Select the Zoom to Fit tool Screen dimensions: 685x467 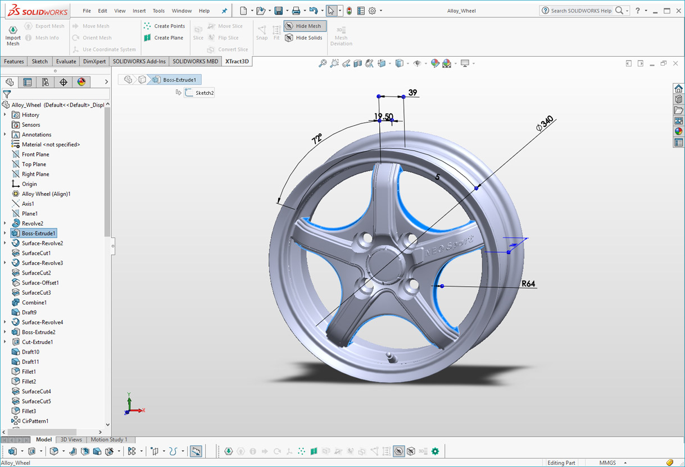click(x=323, y=63)
